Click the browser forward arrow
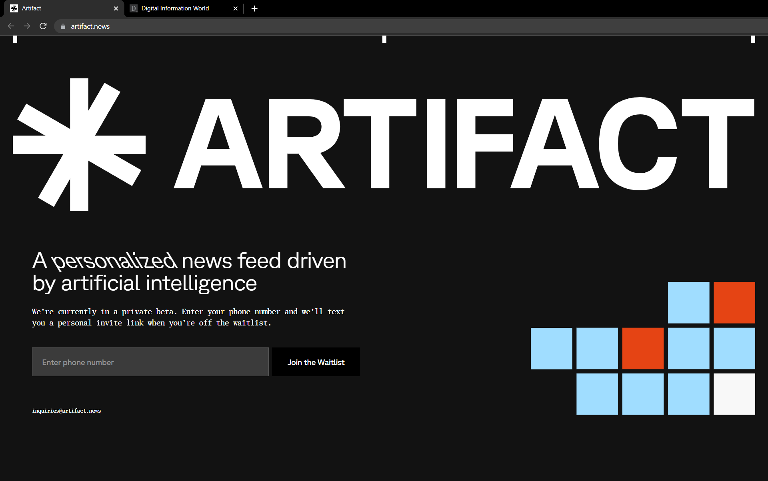The width and height of the screenshot is (768, 481). [27, 26]
